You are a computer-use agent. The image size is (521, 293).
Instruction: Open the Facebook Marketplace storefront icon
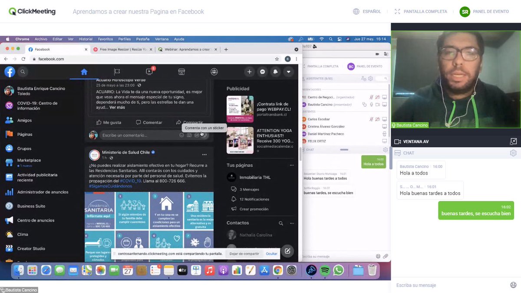click(181, 72)
